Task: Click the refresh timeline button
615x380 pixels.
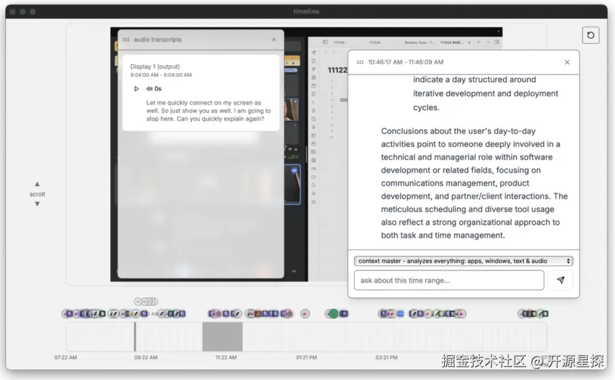Action: pyautogui.click(x=591, y=35)
